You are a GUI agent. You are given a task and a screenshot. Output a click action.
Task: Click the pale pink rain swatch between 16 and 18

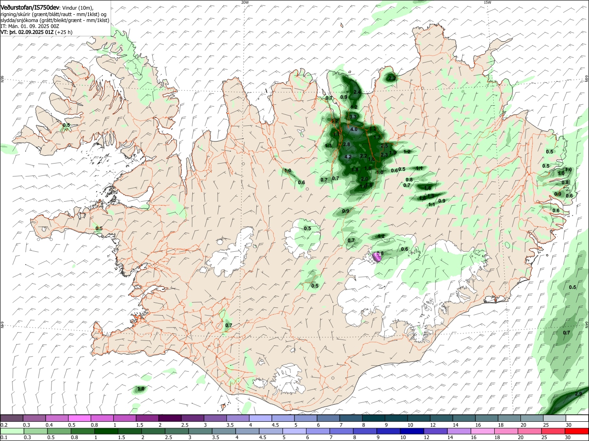tap(482, 431)
